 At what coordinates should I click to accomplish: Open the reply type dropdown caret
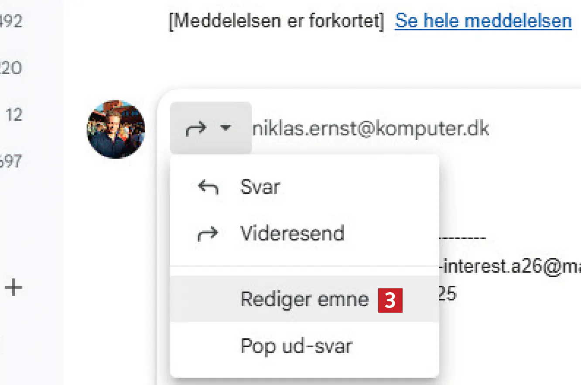pos(226,128)
